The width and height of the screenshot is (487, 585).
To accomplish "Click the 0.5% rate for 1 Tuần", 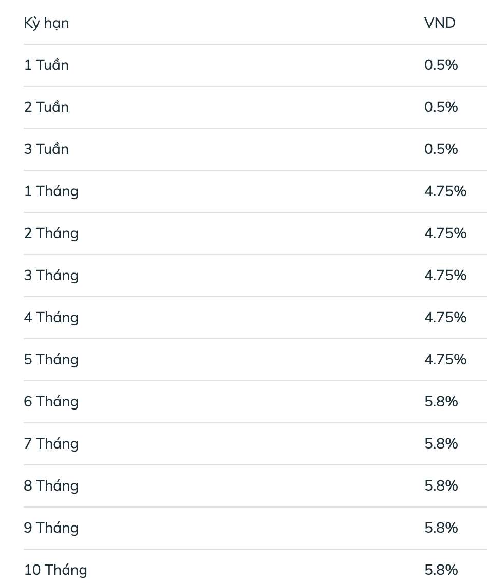I will click(441, 65).
